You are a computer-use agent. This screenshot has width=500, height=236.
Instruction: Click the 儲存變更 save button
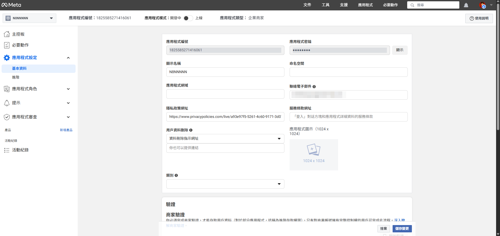pos(402,228)
